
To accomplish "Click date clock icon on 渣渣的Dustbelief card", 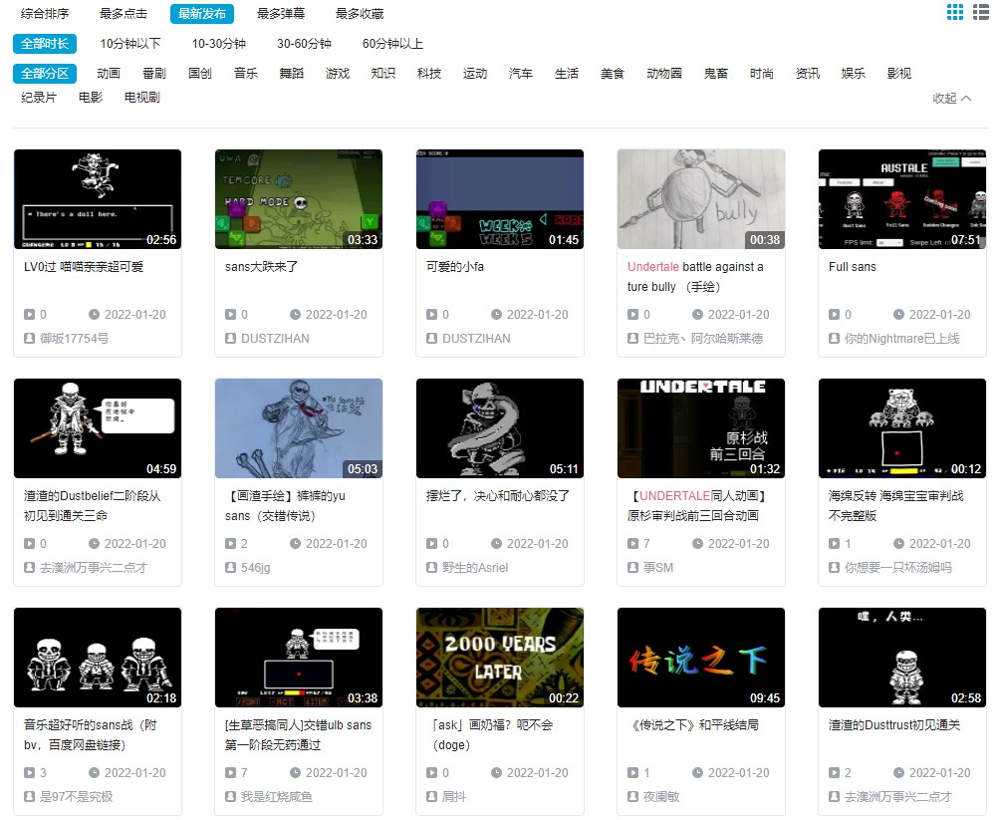I will pos(94,543).
